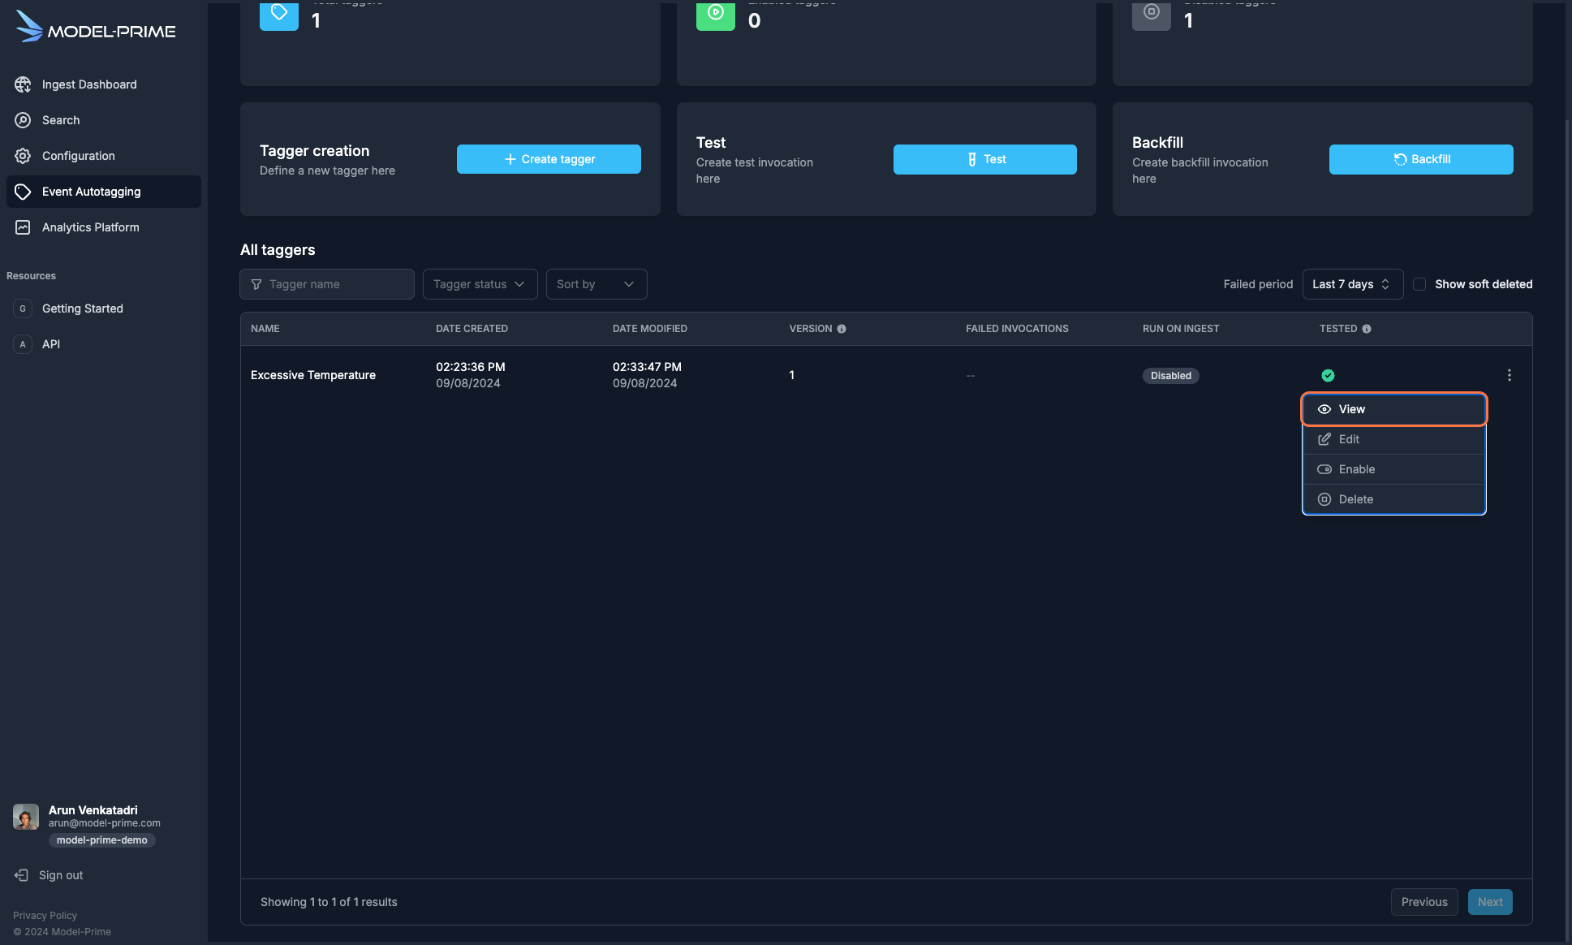Viewport: 1572px width, 945px height.
Task: Click the DATE MODIFIED column header
Action: tap(650, 329)
